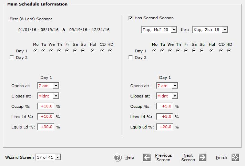The height and width of the screenshot is (166, 245).
Task: Click the Finish text button
Action: pos(222,157)
